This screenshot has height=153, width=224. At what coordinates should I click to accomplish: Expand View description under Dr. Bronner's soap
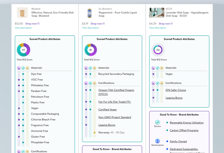[90, 28]
